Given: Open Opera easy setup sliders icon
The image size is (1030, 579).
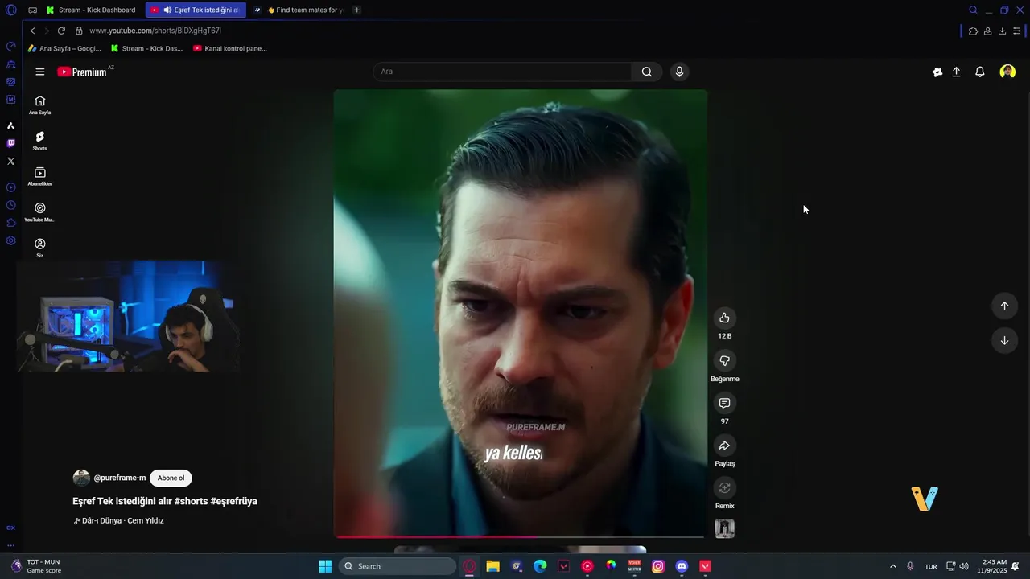Looking at the screenshot, I should (x=1017, y=31).
